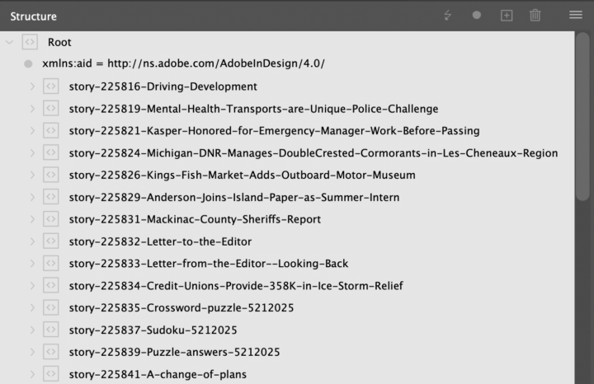Screen dimensions: 594x384
Task: Click tag icon of story-225839 row
Action: pos(51,352)
